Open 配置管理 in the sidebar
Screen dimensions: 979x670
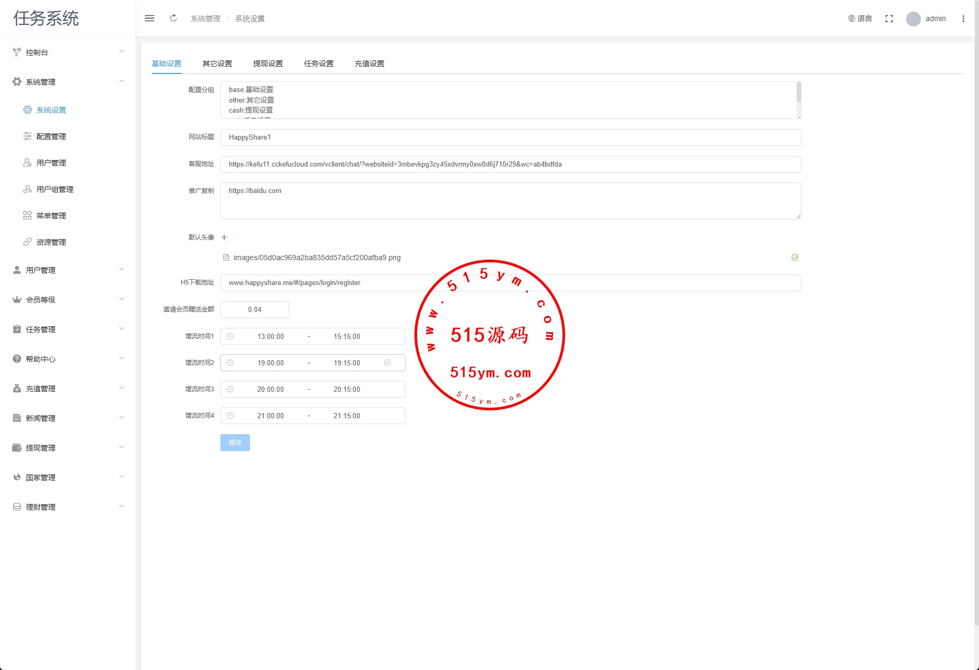(x=51, y=136)
